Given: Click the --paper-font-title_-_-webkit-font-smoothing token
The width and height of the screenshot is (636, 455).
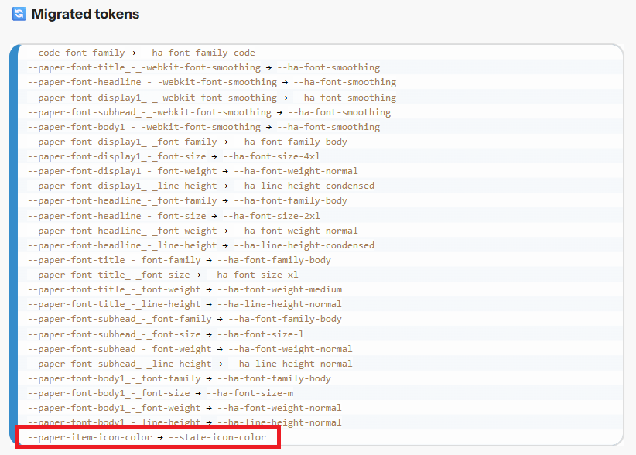Looking at the screenshot, I should pyautogui.click(x=144, y=67).
